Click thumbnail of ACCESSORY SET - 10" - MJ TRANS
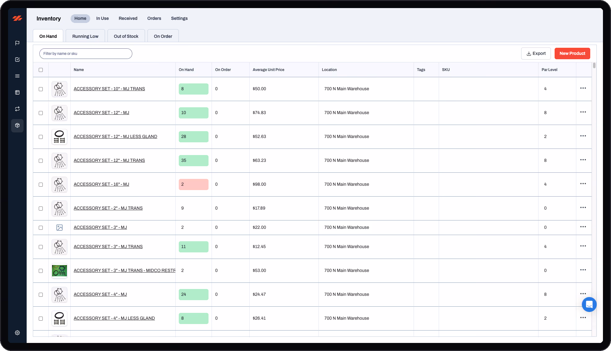611x351 pixels. 59,89
